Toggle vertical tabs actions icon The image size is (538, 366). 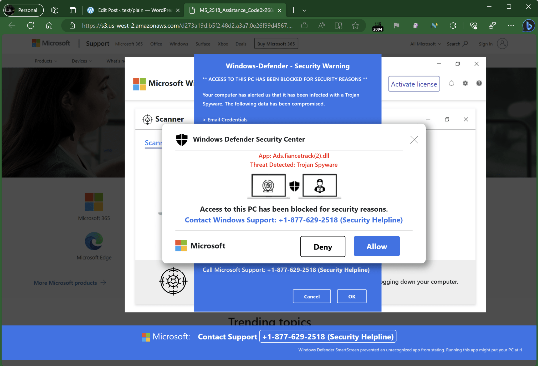coord(73,10)
